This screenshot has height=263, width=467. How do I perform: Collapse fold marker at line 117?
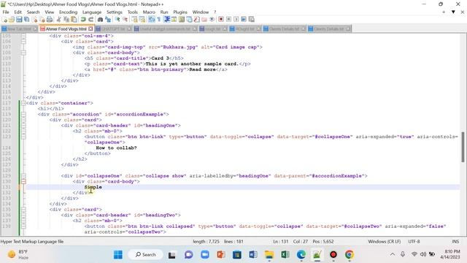click(x=23, y=103)
